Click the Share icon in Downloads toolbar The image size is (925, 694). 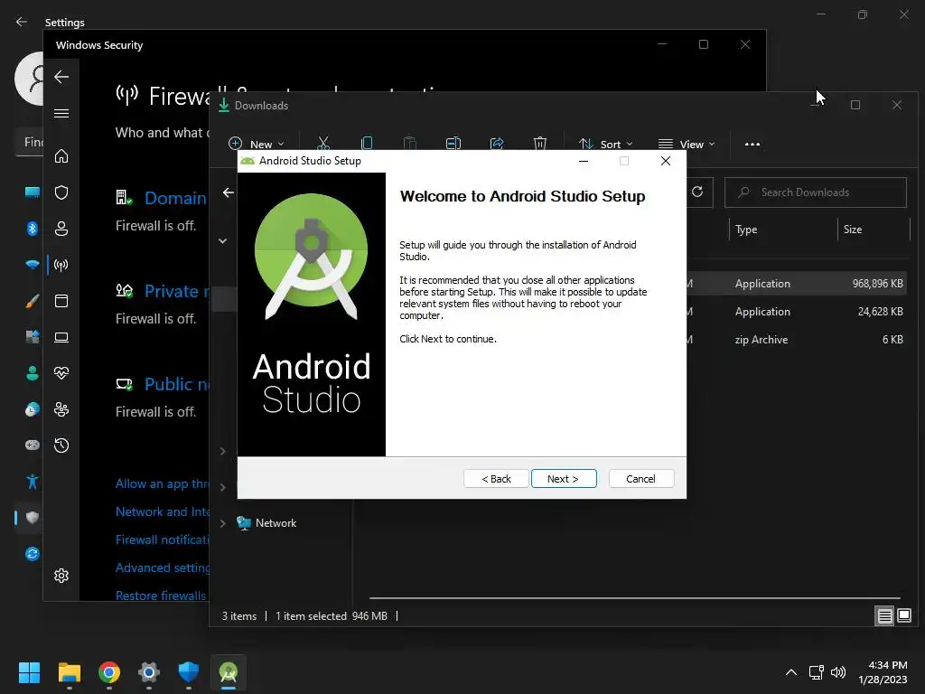497,144
